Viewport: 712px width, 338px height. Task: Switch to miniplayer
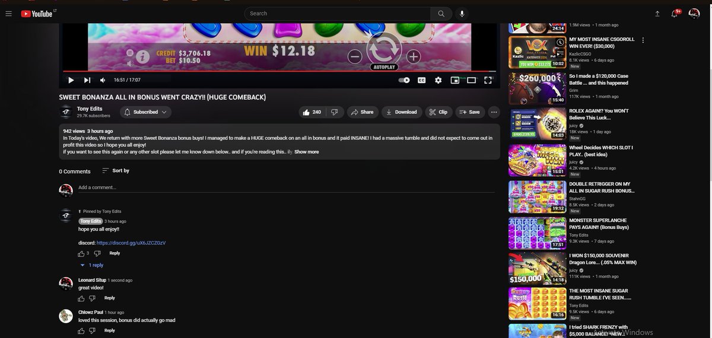[x=454, y=80]
